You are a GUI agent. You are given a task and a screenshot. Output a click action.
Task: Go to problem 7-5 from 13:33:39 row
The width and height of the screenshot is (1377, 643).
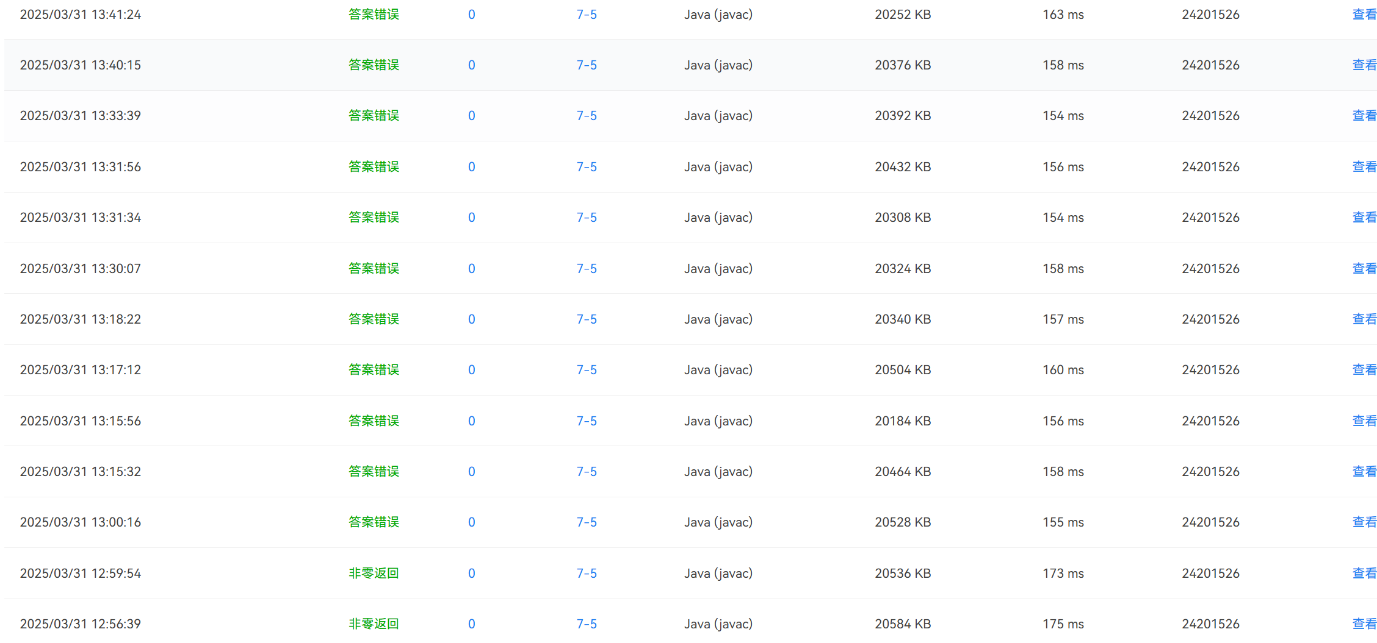click(x=587, y=116)
